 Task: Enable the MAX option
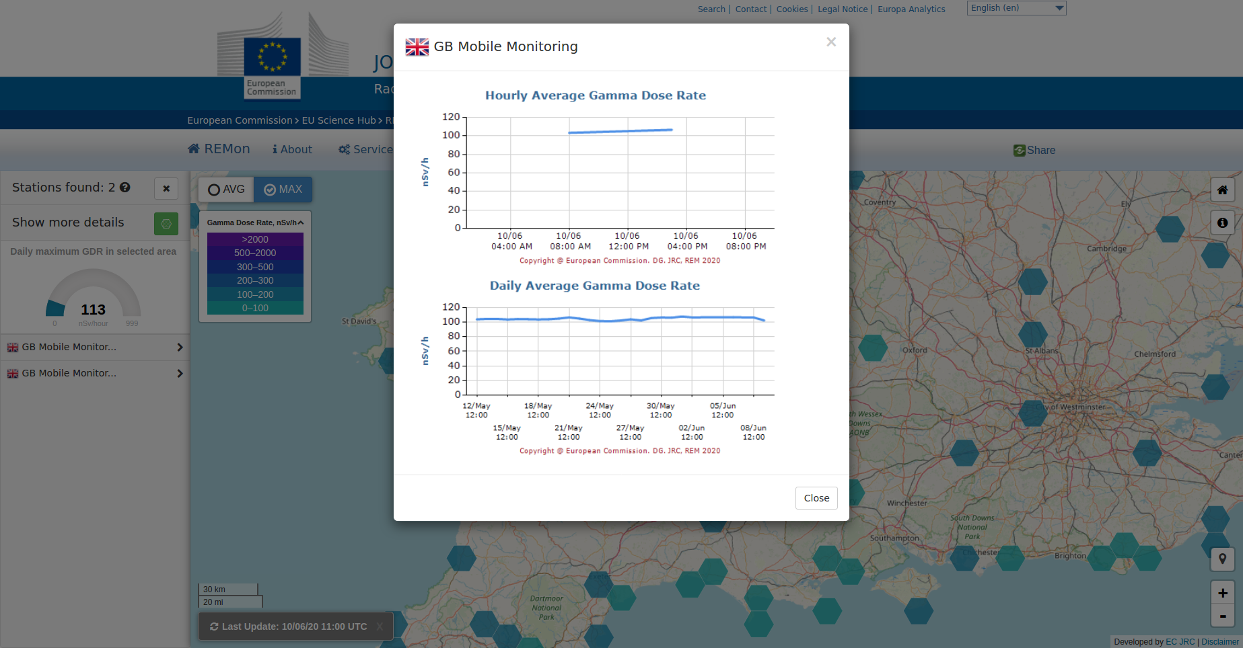(x=283, y=190)
